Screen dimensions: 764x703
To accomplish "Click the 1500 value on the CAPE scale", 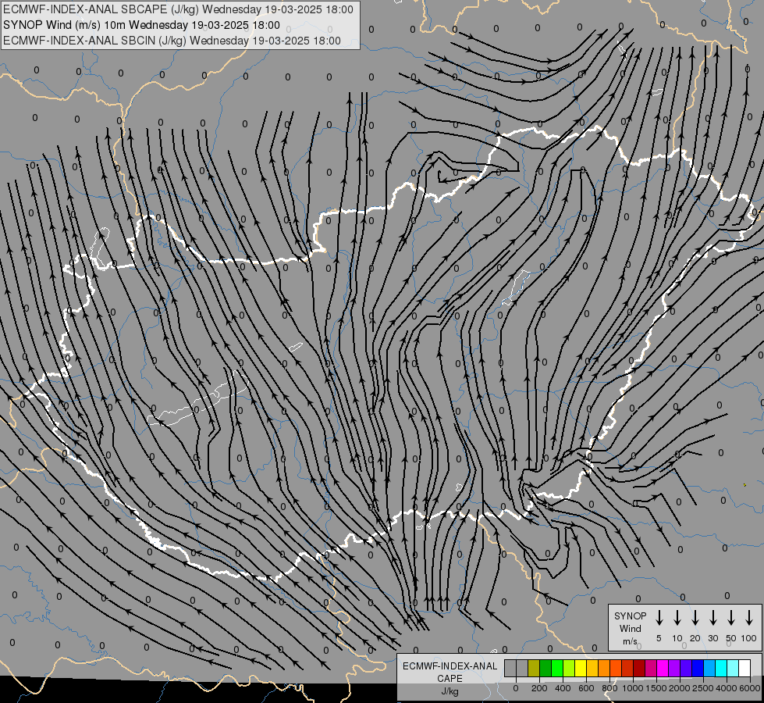I will (x=656, y=688).
